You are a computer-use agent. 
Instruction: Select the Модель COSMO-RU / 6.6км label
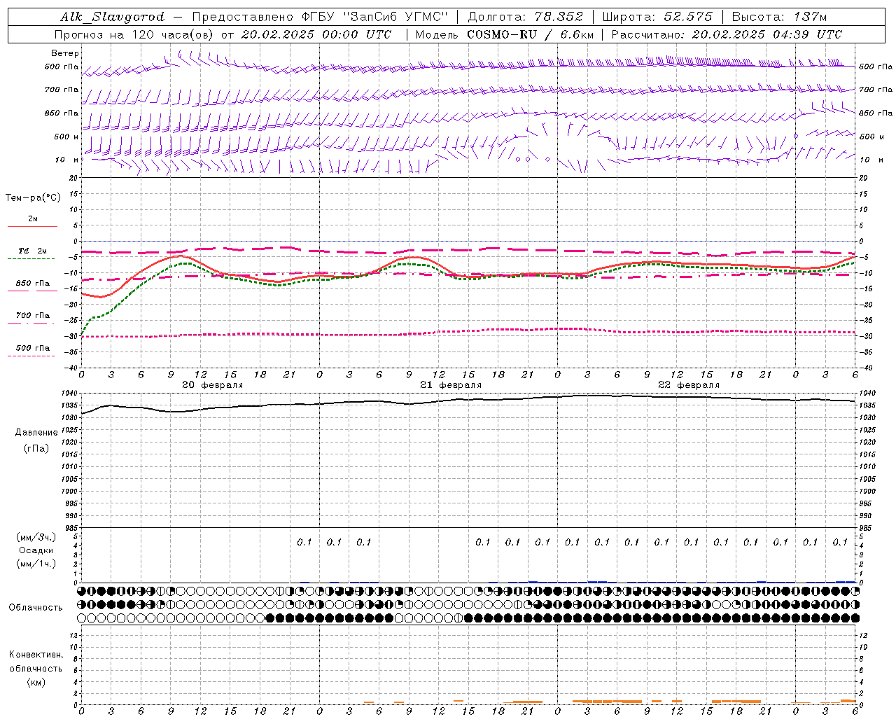(505, 34)
